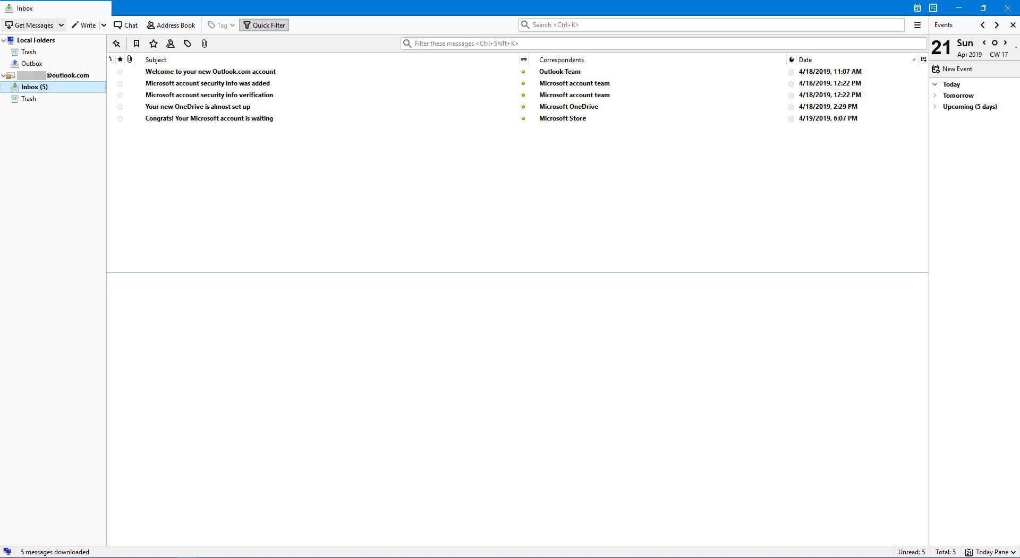Star the Congrats Microsoft account message
This screenshot has width=1020, height=558.
(120, 118)
